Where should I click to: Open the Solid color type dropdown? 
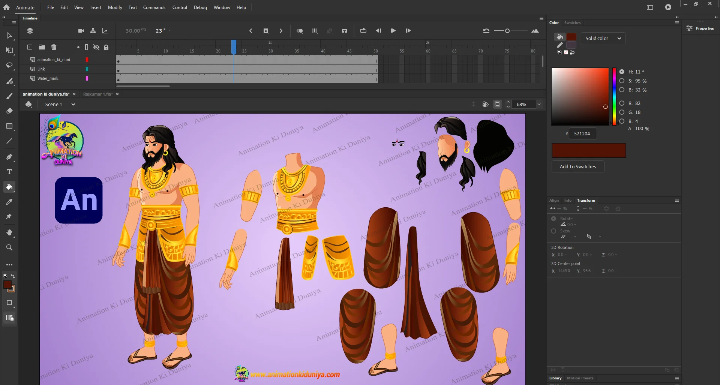click(x=603, y=38)
